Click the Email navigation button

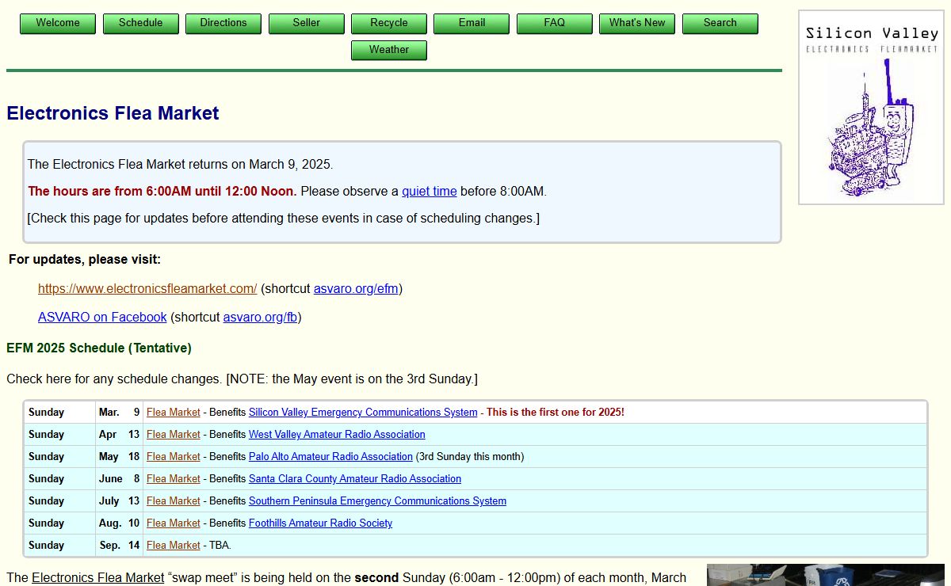(x=472, y=23)
